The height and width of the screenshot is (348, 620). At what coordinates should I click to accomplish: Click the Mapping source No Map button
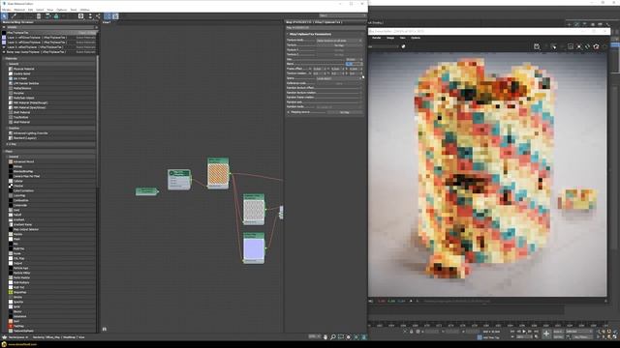pos(345,112)
